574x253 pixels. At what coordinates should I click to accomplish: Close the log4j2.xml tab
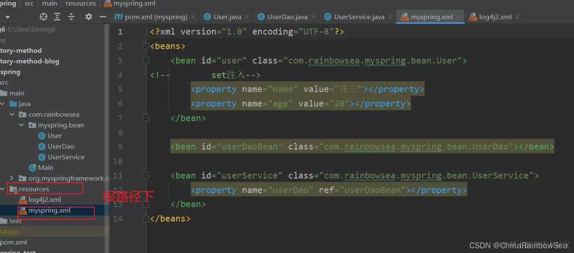[x=517, y=17]
